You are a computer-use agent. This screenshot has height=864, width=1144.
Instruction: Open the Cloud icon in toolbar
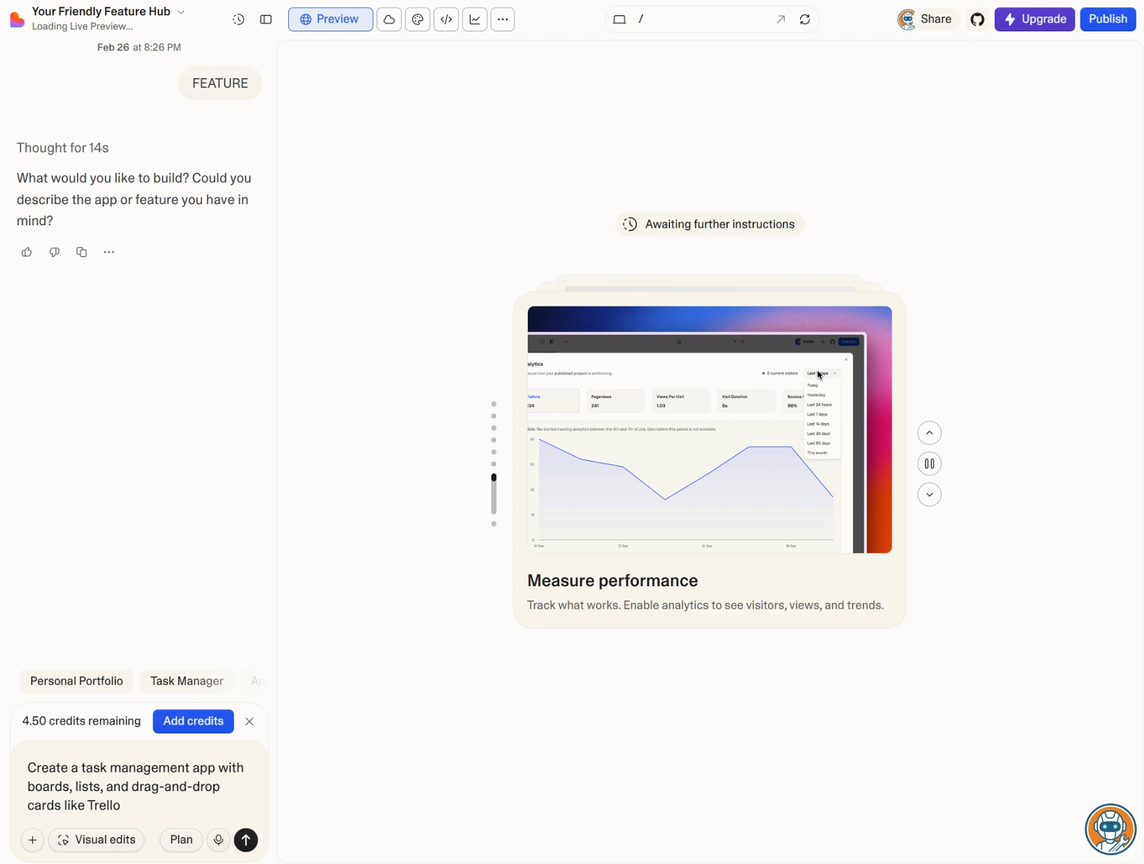[x=389, y=20]
